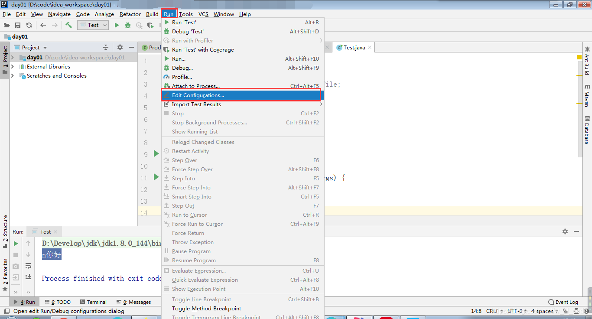Click the Up stack trace arrow icon
Image resolution: width=592 pixels, height=319 pixels.
pos(28,244)
